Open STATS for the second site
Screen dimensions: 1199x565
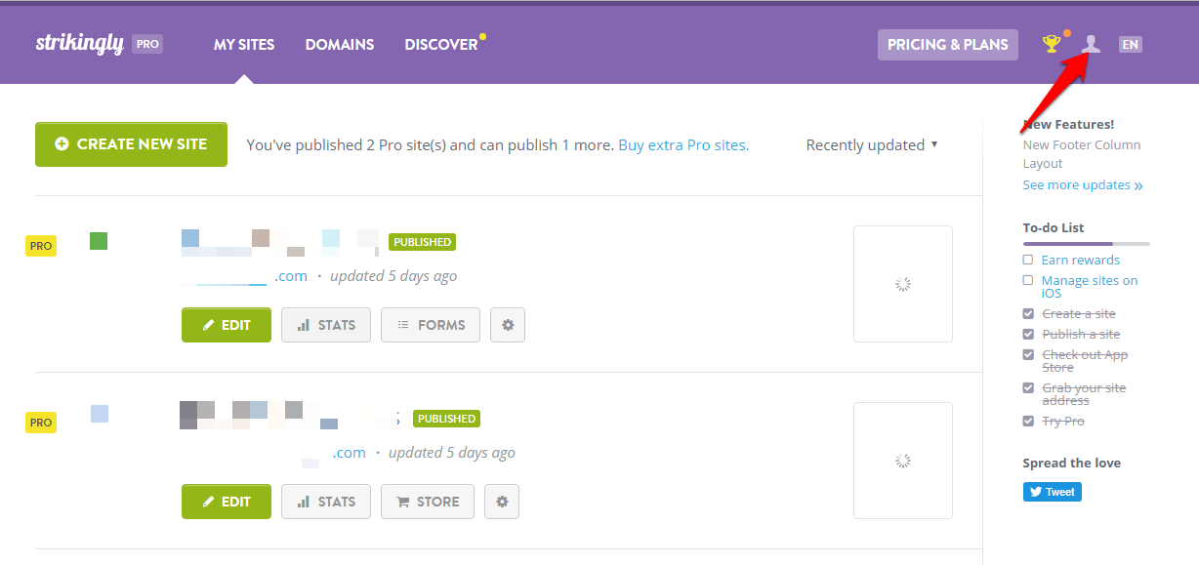[326, 502]
